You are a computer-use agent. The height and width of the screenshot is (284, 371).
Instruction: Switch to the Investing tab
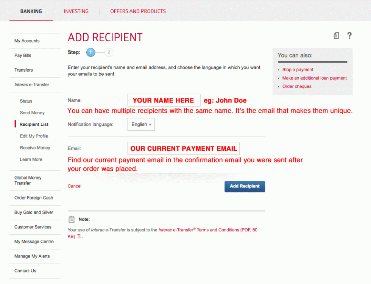point(76,11)
